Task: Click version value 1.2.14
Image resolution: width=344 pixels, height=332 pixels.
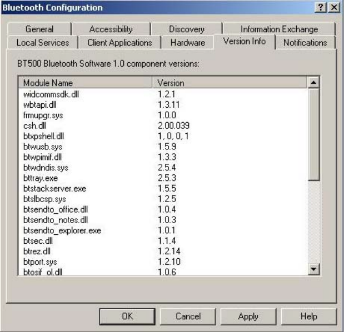Action: pos(169,251)
